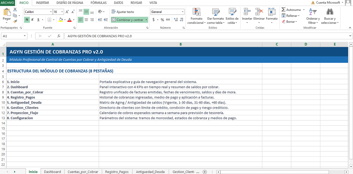Increase decimal places
This screenshot has height=174, width=353.
pos(176,20)
